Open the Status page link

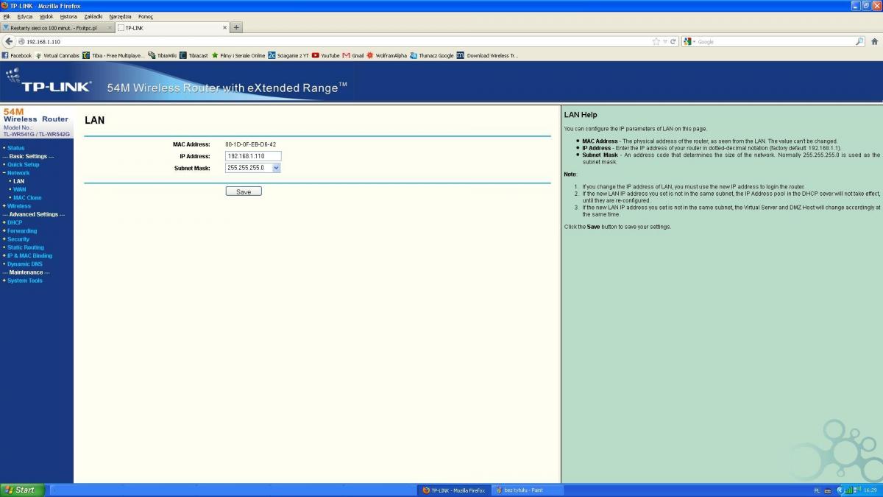pos(15,148)
